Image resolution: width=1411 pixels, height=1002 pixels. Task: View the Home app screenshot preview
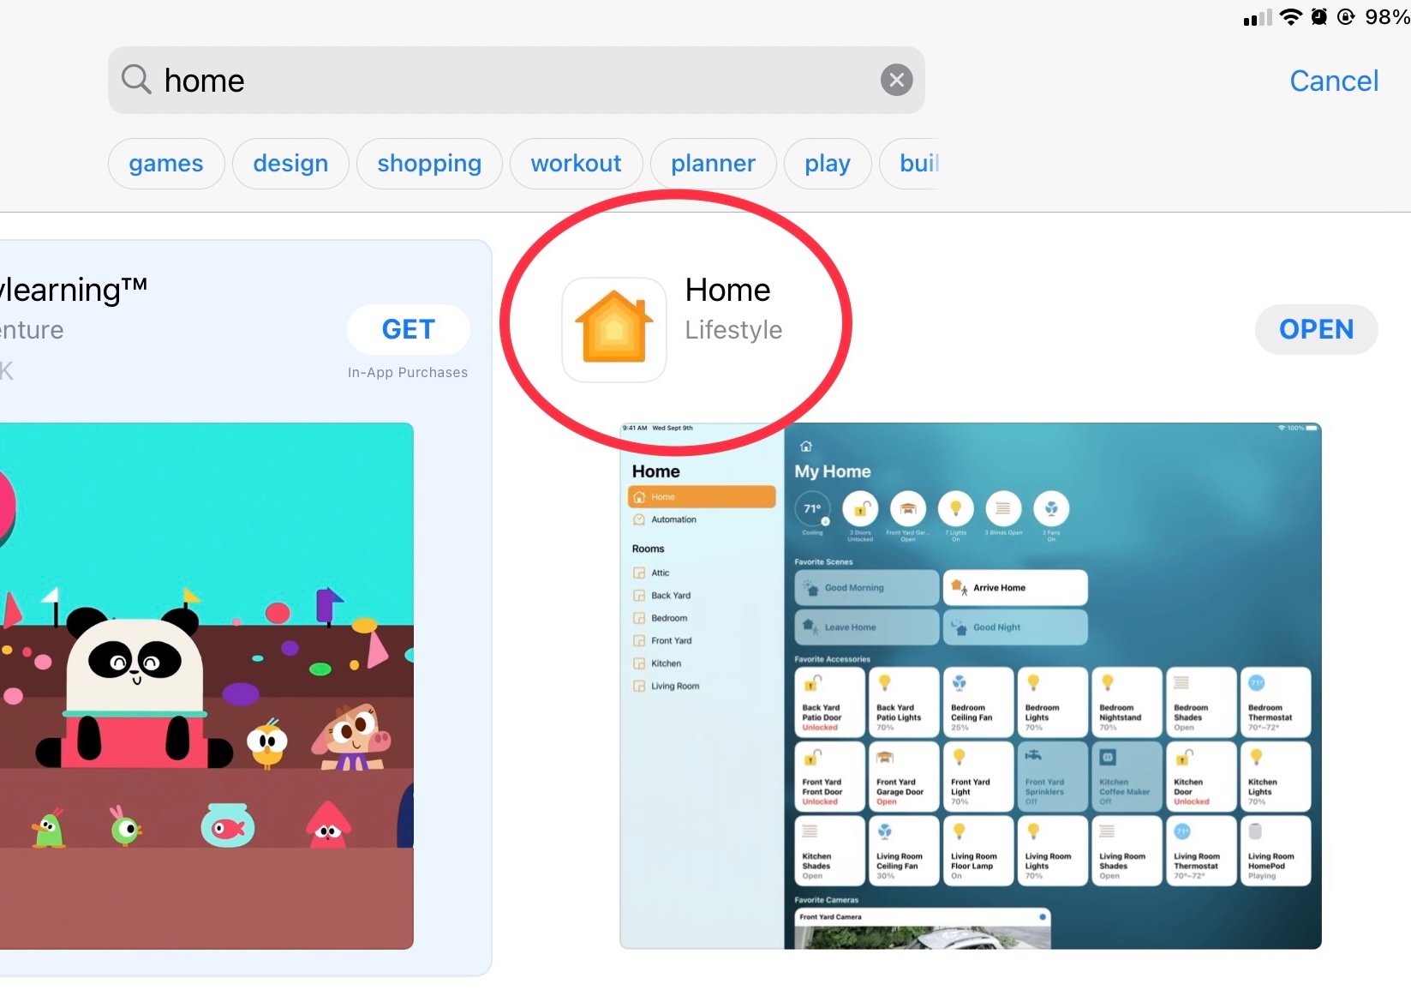coord(971,686)
